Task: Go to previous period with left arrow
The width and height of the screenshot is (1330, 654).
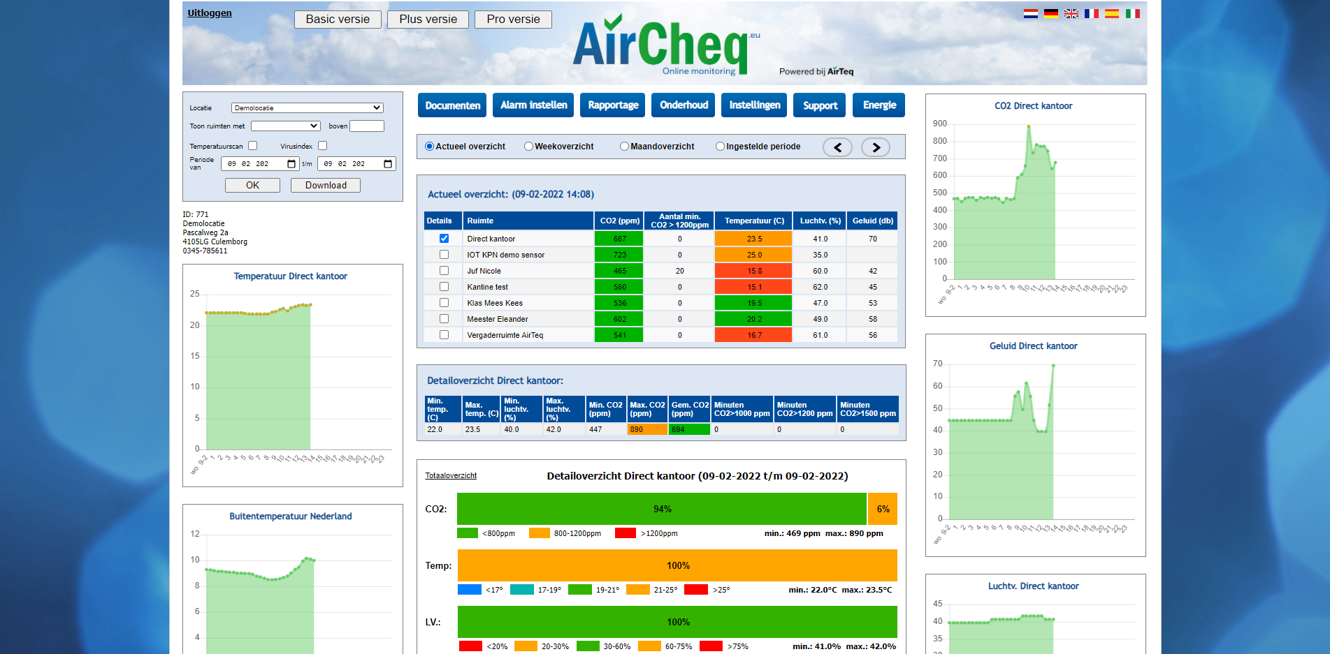Action: [837, 147]
